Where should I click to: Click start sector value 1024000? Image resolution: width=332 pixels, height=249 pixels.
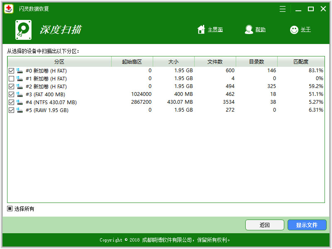[x=141, y=94]
